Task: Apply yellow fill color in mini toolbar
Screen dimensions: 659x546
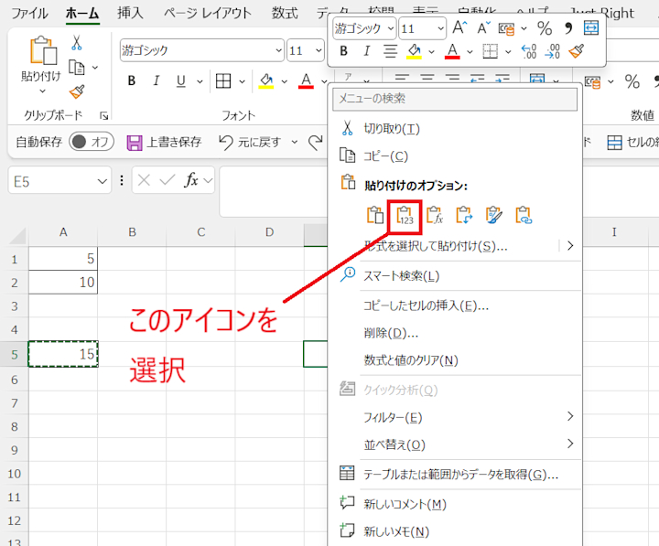Action: (414, 51)
